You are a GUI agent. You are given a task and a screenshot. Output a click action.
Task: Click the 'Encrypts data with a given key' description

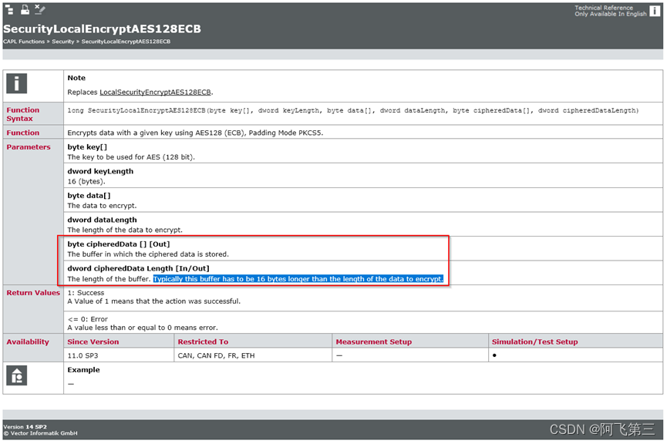[x=195, y=133]
